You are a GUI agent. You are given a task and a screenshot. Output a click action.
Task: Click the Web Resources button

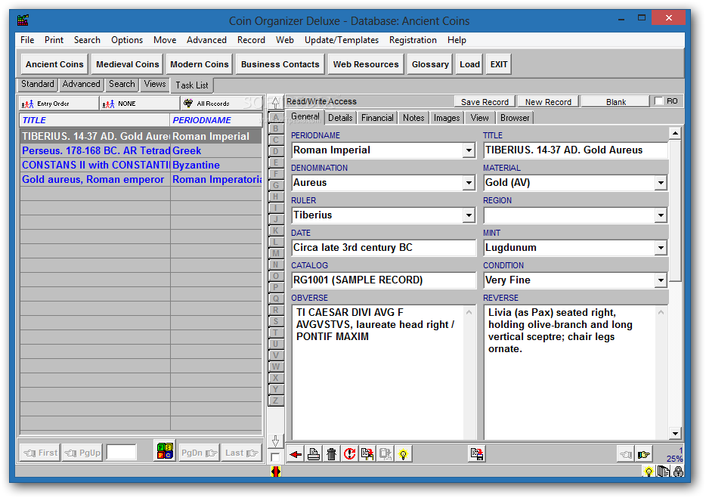[366, 64]
